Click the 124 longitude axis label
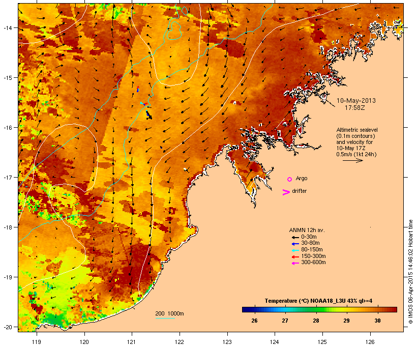 (x=275, y=342)
